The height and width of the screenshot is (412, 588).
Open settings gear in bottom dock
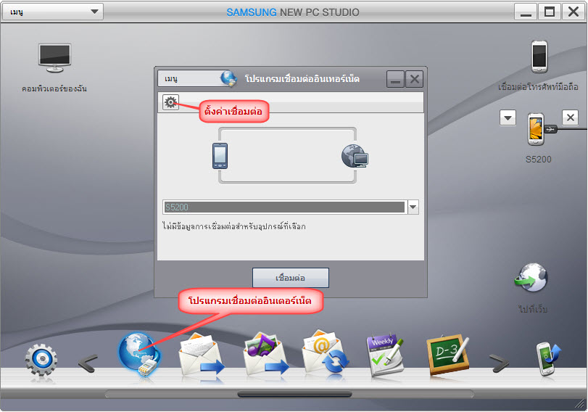coord(41,360)
